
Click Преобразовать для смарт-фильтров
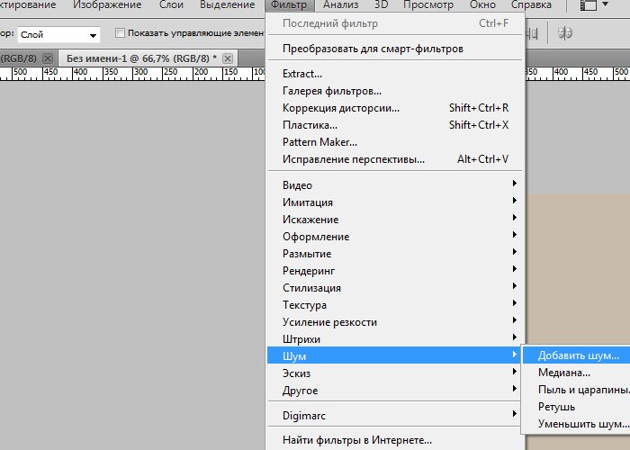pos(373,48)
